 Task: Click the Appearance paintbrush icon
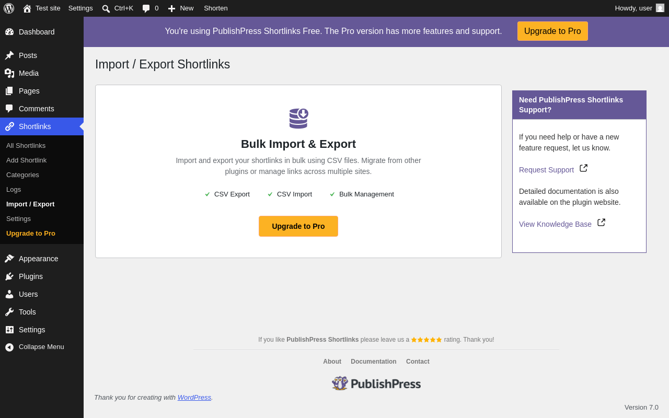tap(9, 259)
